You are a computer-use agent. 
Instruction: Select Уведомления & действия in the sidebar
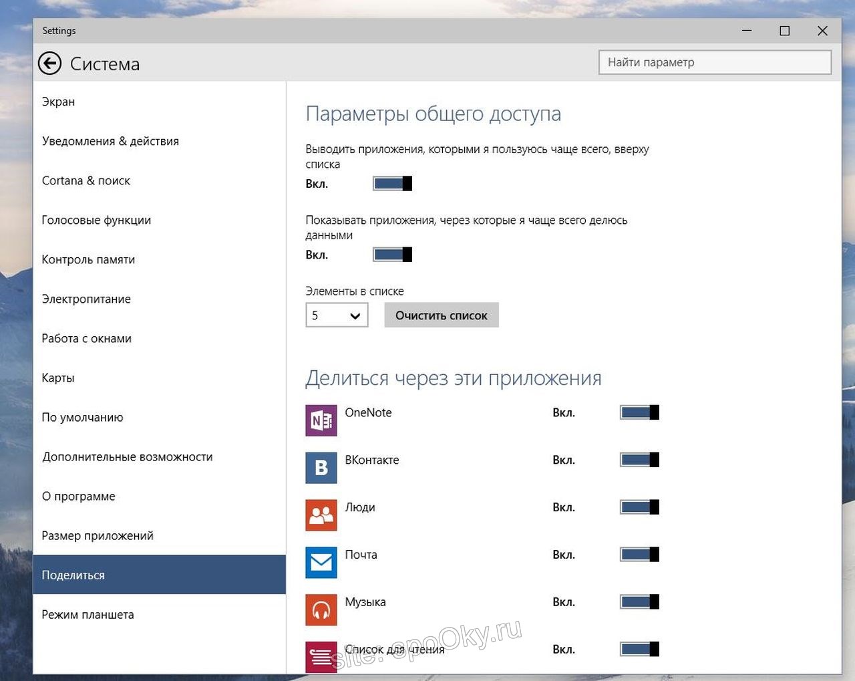pos(110,141)
